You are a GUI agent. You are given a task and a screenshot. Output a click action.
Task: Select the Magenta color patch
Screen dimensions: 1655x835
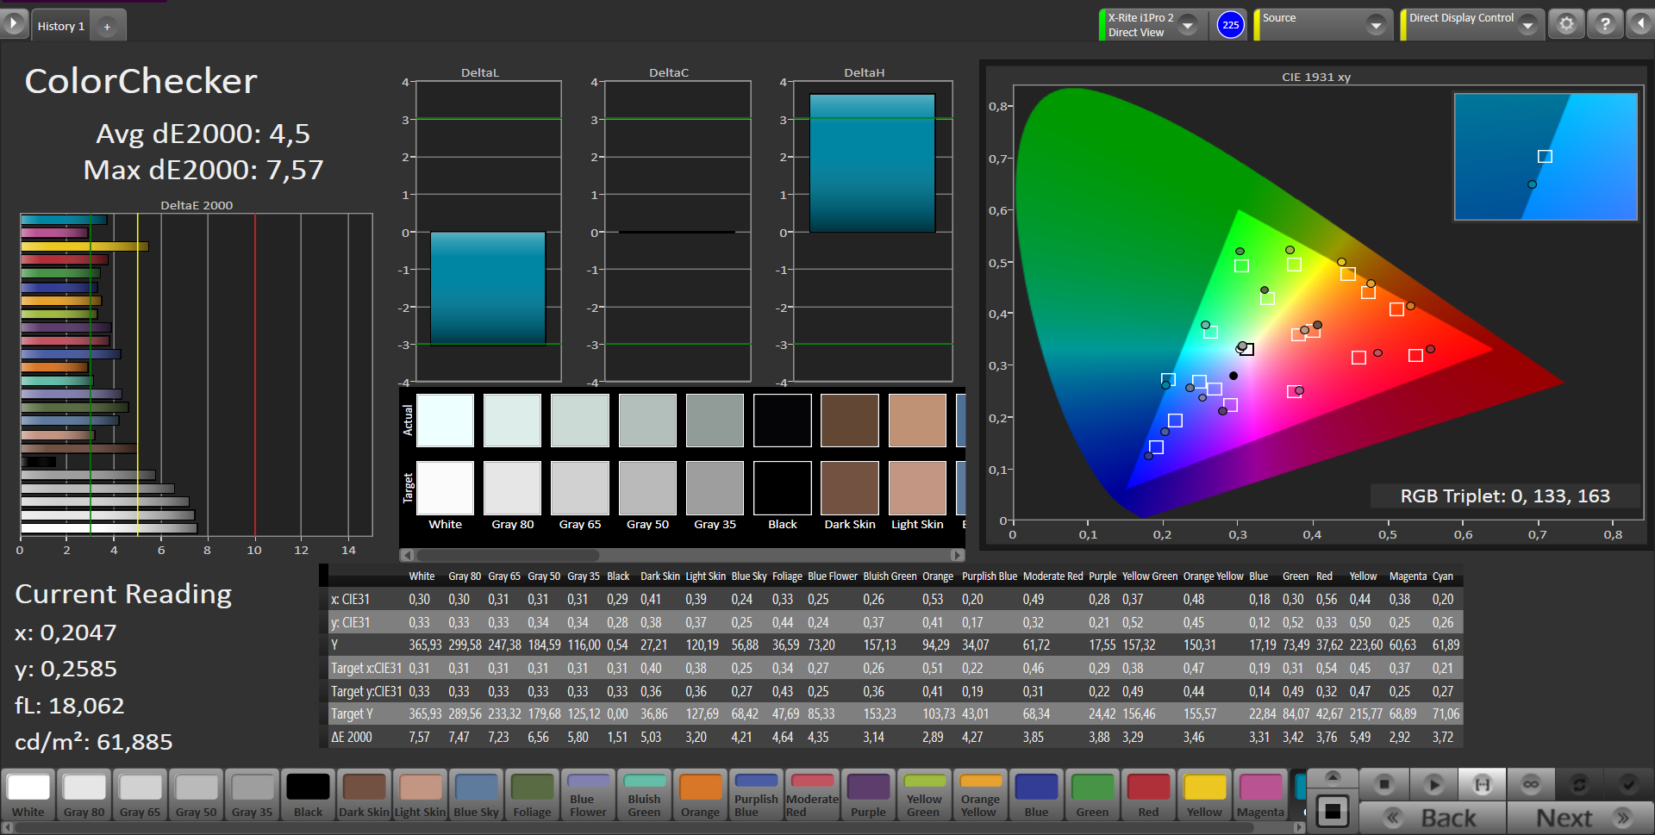(x=1260, y=794)
